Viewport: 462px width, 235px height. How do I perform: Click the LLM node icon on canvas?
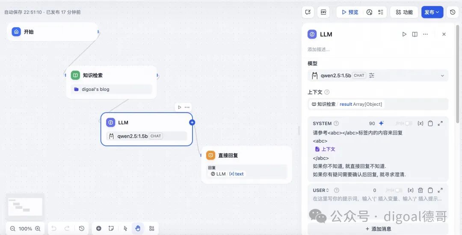(x=110, y=122)
